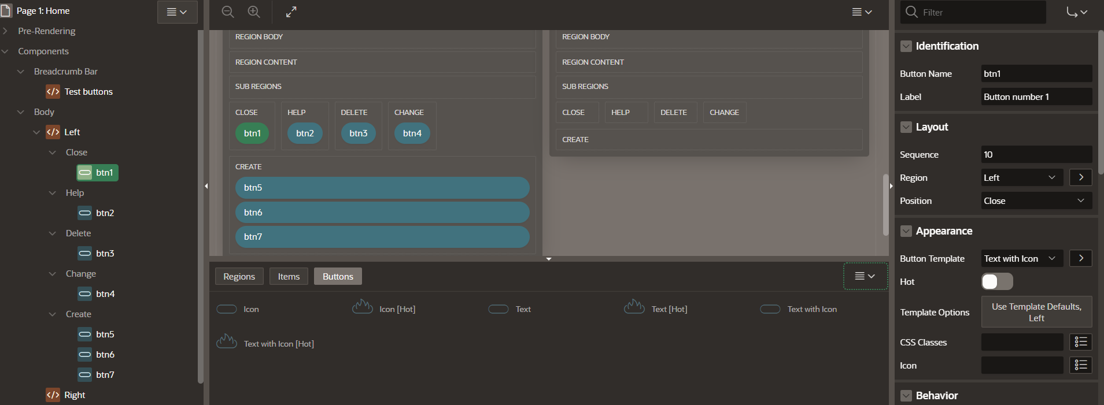The height and width of the screenshot is (405, 1104).
Task: Select the wide btn6 in layout
Action: click(382, 212)
